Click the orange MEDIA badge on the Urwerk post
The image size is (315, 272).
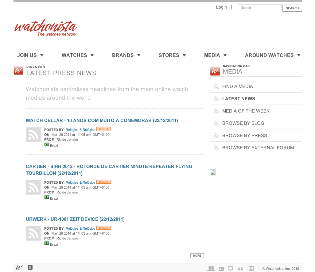tap(104, 228)
